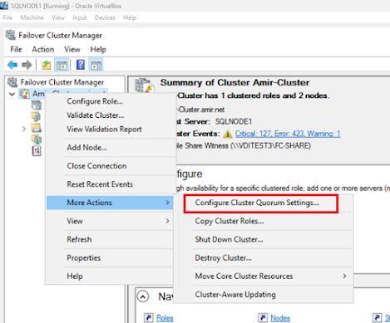Select the Roles icon under the cluster
Screen dimensions: 390x323
[x=37, y=105]
